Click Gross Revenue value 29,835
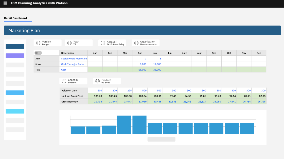The width and height of the screenshot is (284, 159). click(x=170, y=102)
